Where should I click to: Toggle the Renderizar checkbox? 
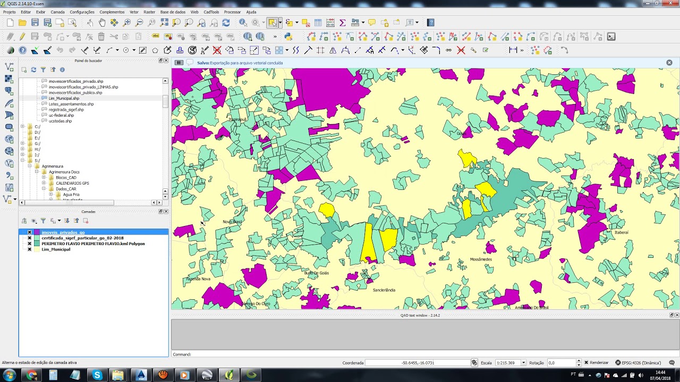point(586,363)
